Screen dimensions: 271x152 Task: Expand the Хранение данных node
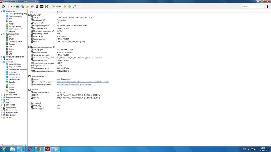tap(2, 97)
